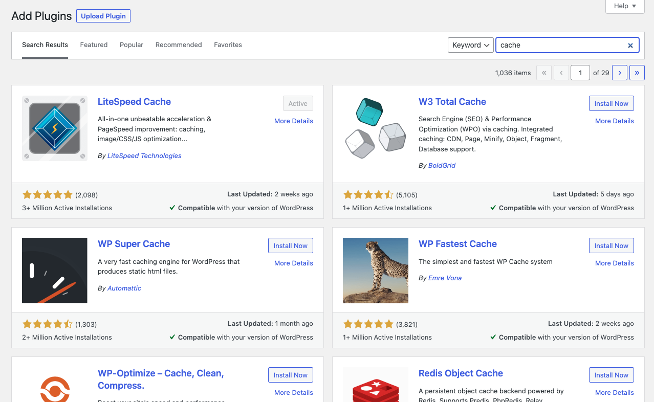Open the WP Fastest Cache title link
Image resolution: width=654 pixels, height=402 pixels.
click(458, 244)
